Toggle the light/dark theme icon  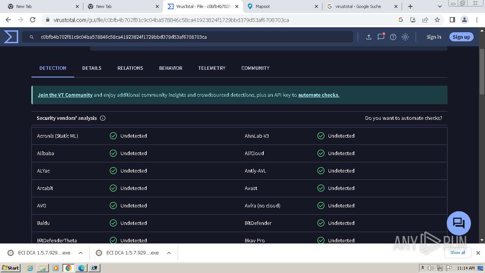click(405, 37)
